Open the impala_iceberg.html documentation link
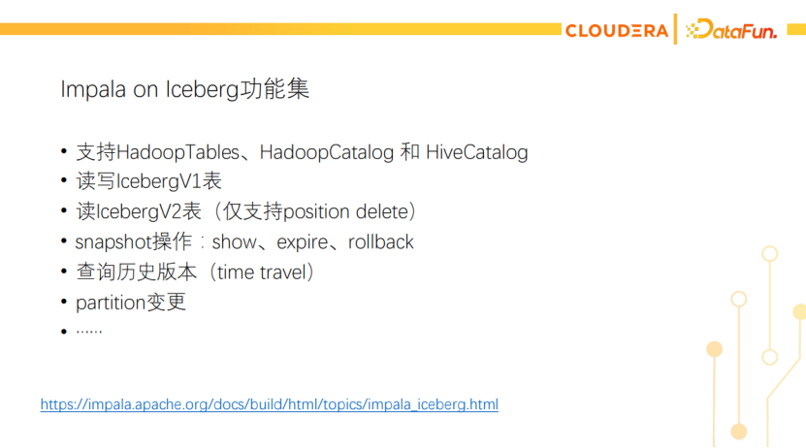 point(270,404)
